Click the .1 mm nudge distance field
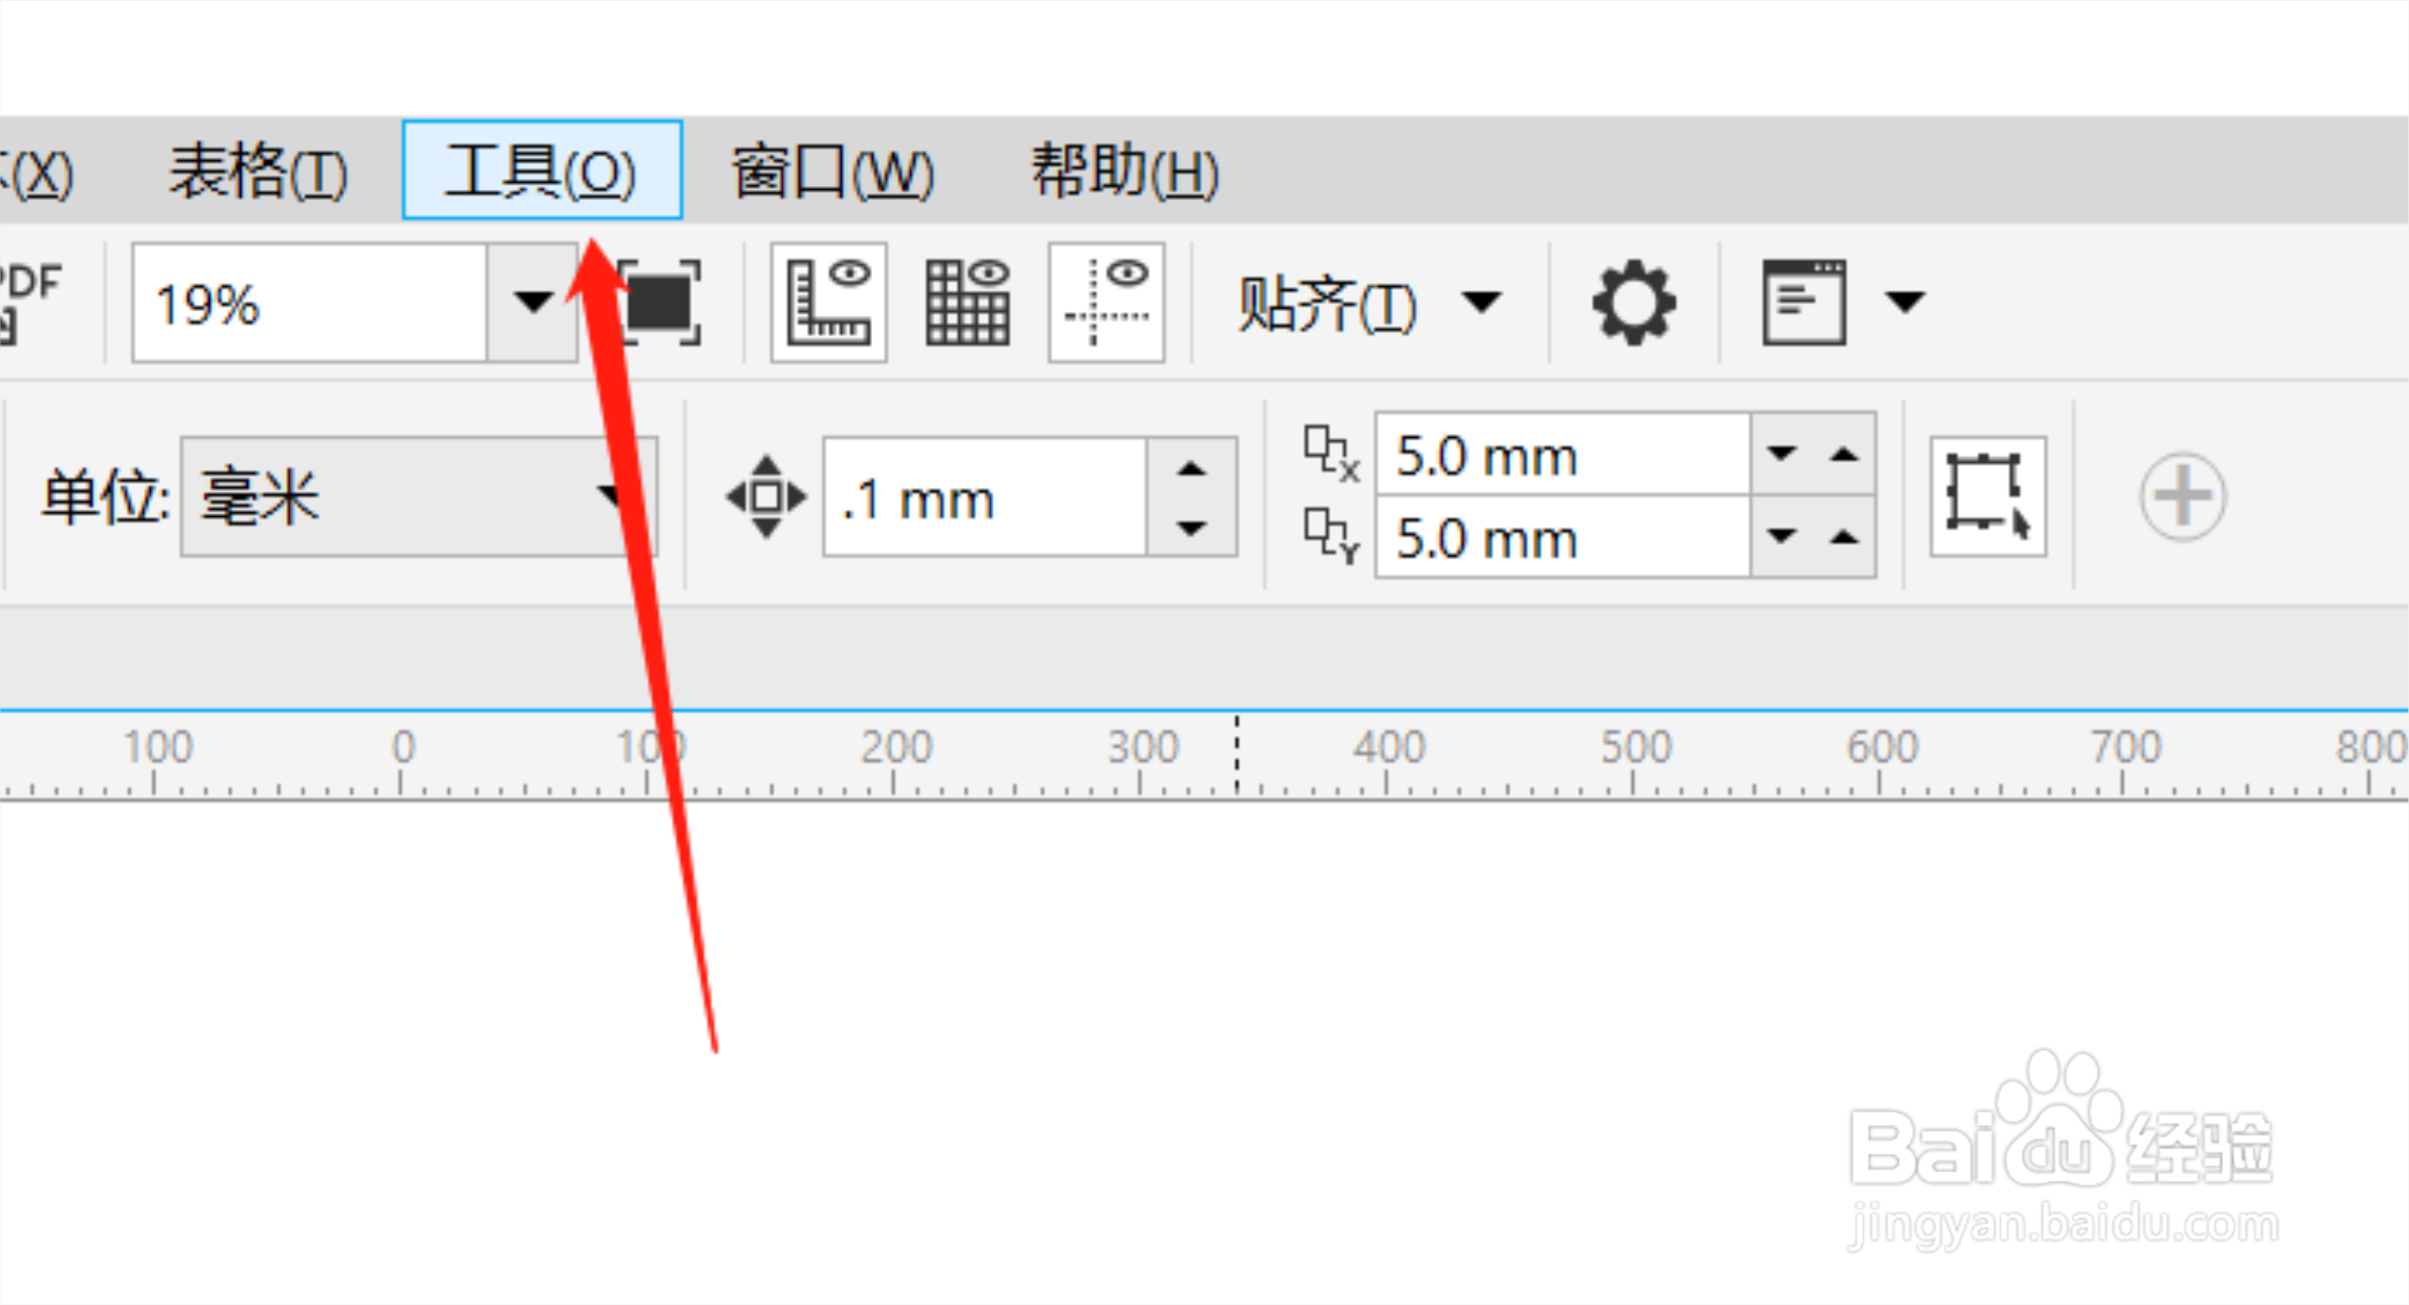2409x1305 pixels. click(984, 499)
